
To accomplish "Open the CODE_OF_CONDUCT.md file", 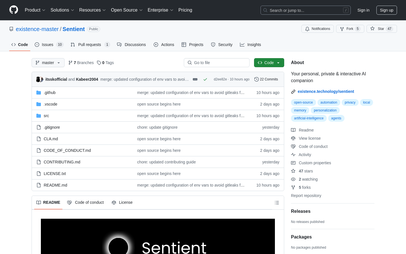I will tap(67, 150).
